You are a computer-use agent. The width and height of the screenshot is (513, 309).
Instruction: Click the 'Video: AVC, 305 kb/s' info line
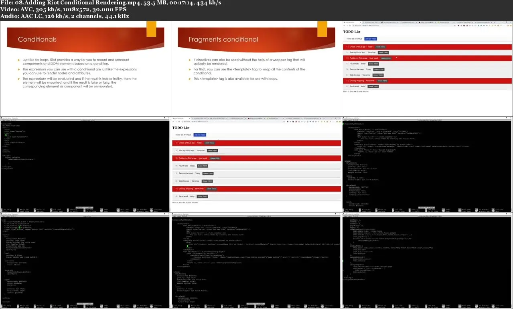(63, 10)
